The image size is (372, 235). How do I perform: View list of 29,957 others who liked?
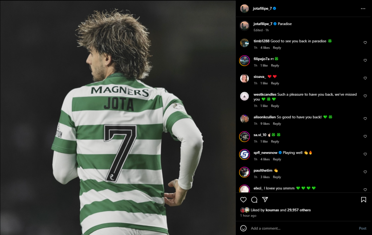click(x=299, y=210)
